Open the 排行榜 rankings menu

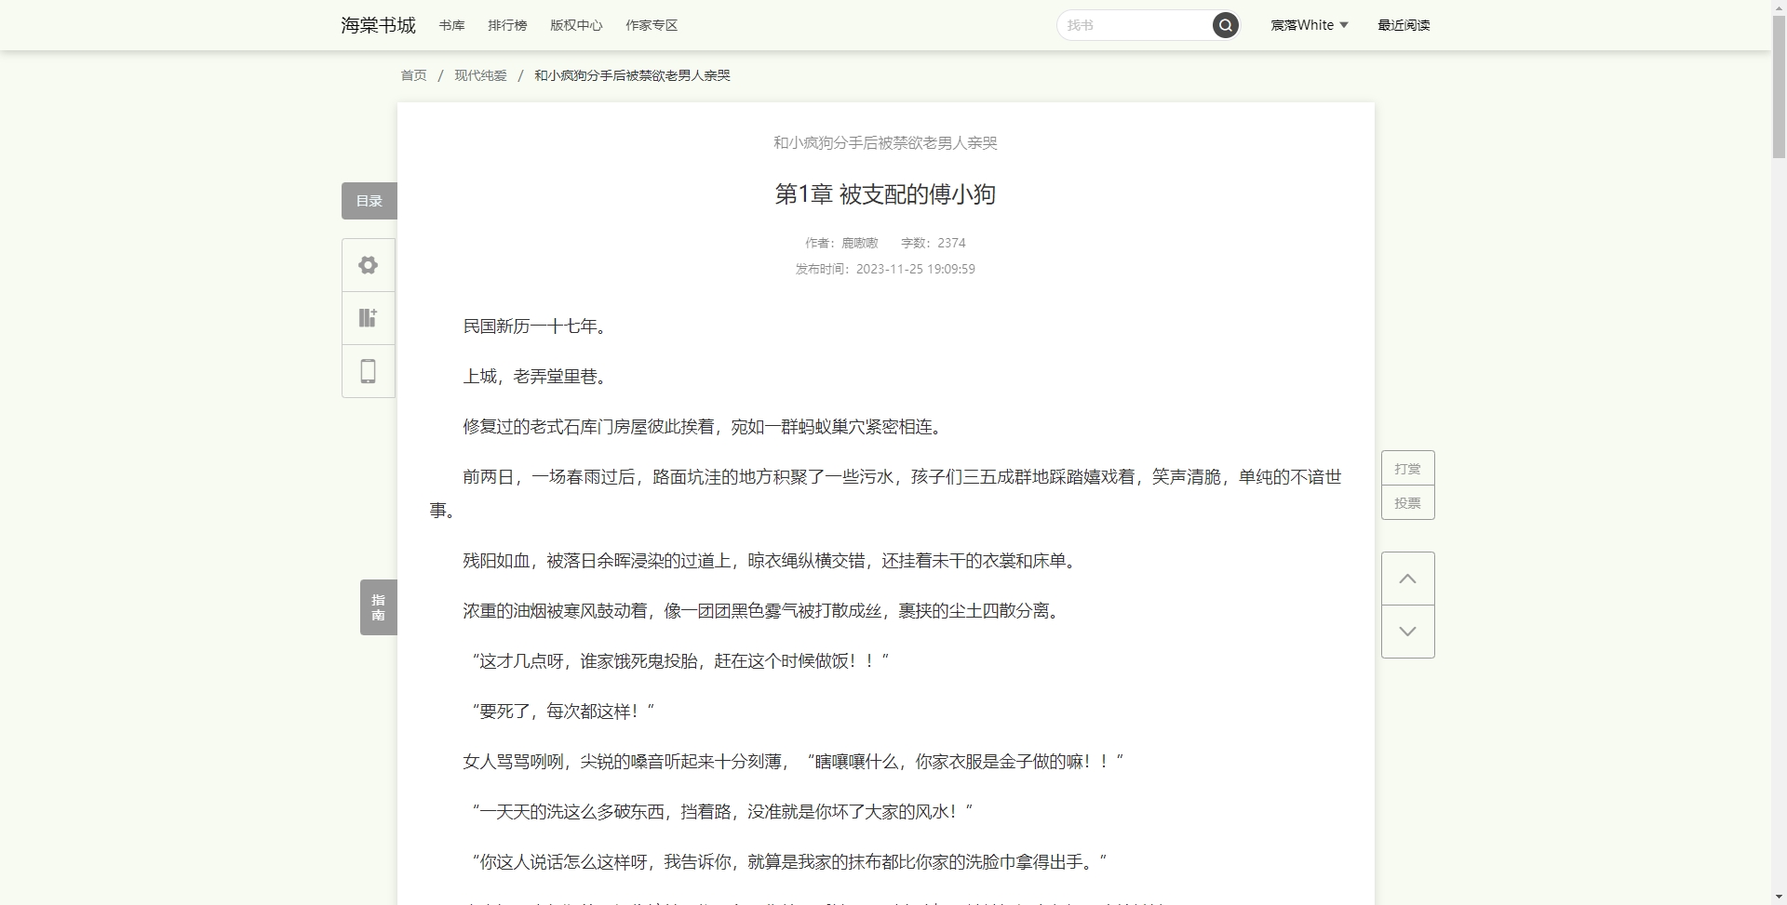pos(507,25)
